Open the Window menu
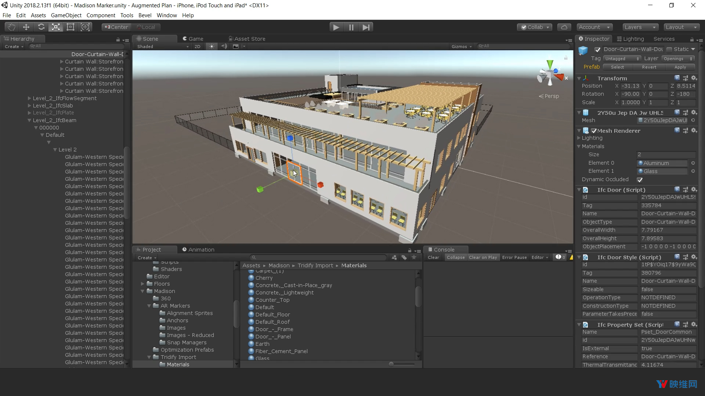 167,15
